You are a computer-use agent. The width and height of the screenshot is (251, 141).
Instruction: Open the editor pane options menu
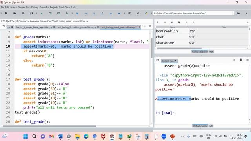[x=150, y=26]
